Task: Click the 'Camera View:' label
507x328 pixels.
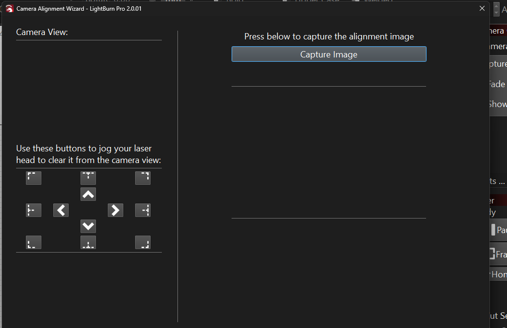Action: pos(42,32)
